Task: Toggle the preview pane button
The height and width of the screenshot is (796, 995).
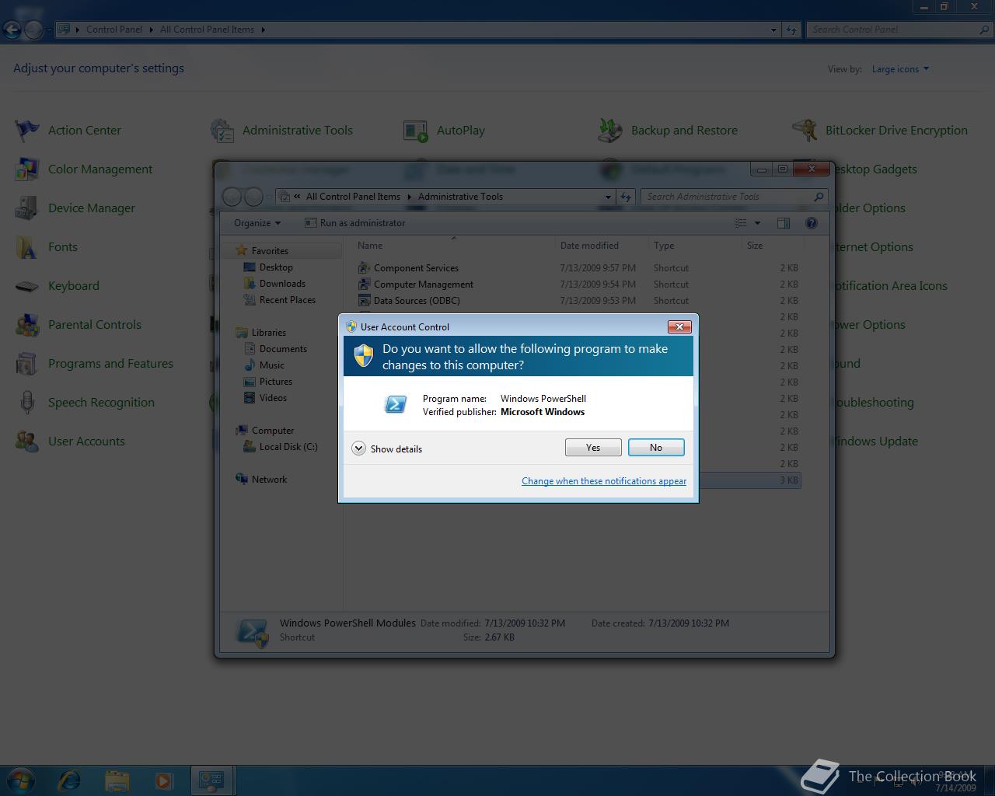Action: [x=784, y=223]
